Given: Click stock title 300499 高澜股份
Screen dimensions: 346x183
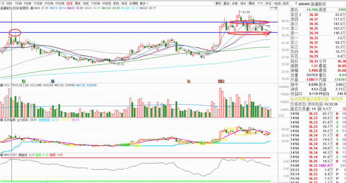Looking at the screenshot, I should point(312,4).
